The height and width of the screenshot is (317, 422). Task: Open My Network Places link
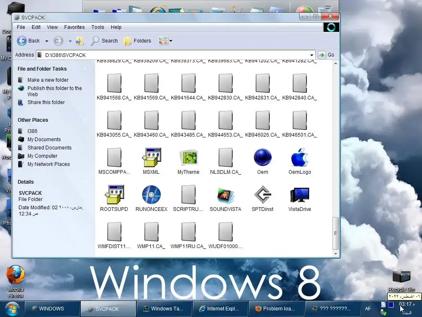pyautogui.click(x=49, y=164)
